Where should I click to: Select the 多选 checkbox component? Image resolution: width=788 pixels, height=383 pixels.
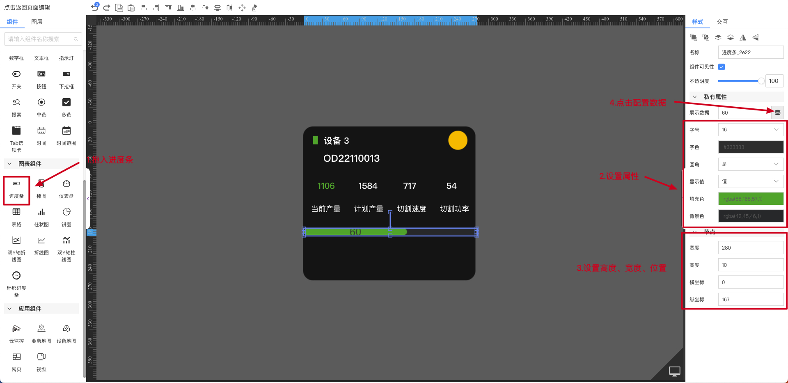point(66,108)
